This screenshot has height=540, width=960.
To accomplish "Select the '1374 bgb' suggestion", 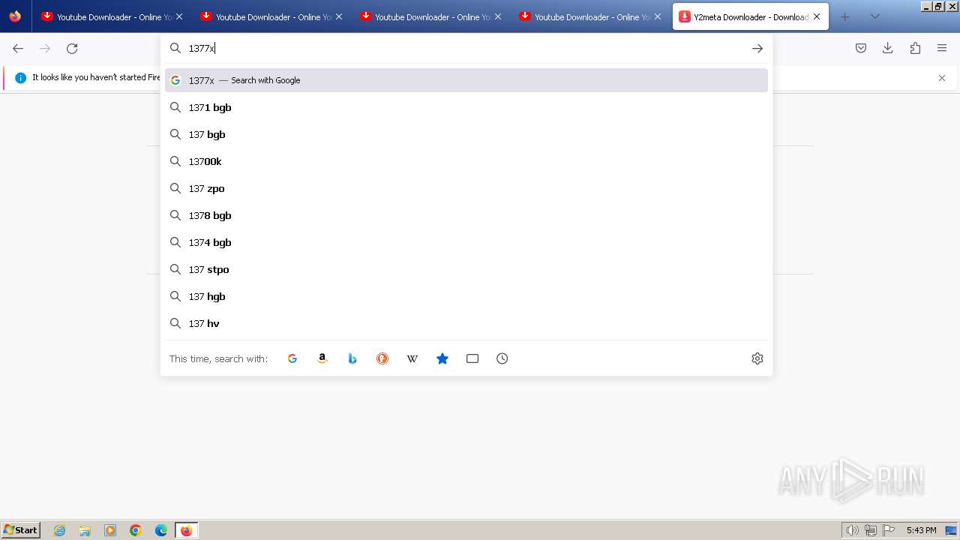I will pyautogui.click(x=466, y=242).
